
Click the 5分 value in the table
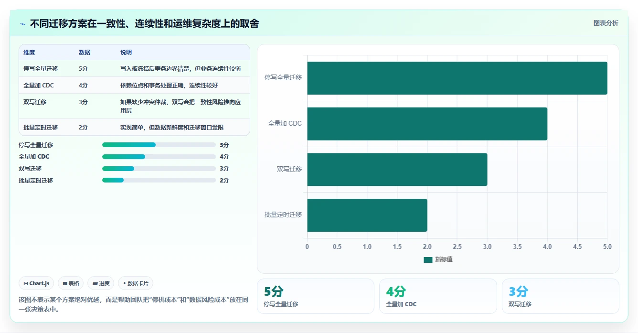[83, 69]
